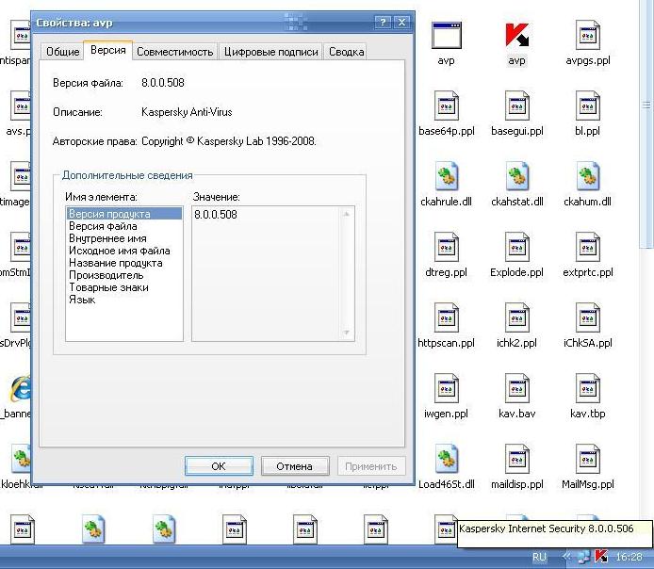Select Версия файла in item list
The image size is (654, 569).
coord(123,226)
